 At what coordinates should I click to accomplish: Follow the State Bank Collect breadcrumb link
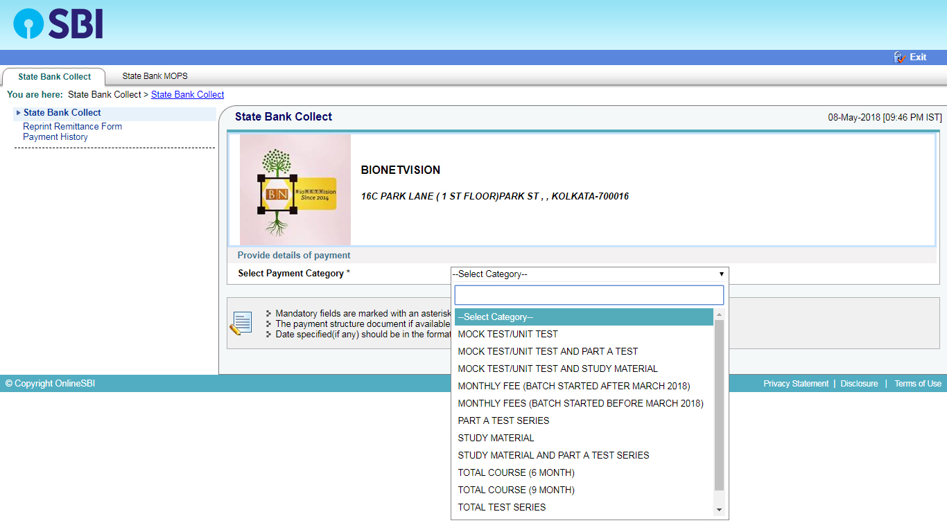[188, 95]
